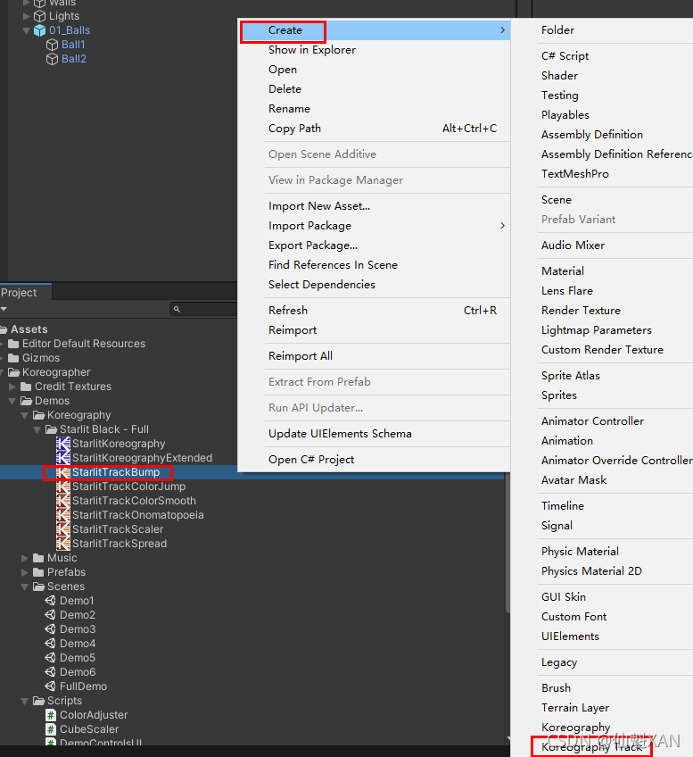Switch to the Project tab
The height and width of the screenshot is (757, 693).
tap(24, 293)
